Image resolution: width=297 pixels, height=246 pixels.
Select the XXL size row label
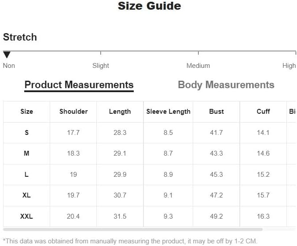pyautogui.click(x=26, y=216)
